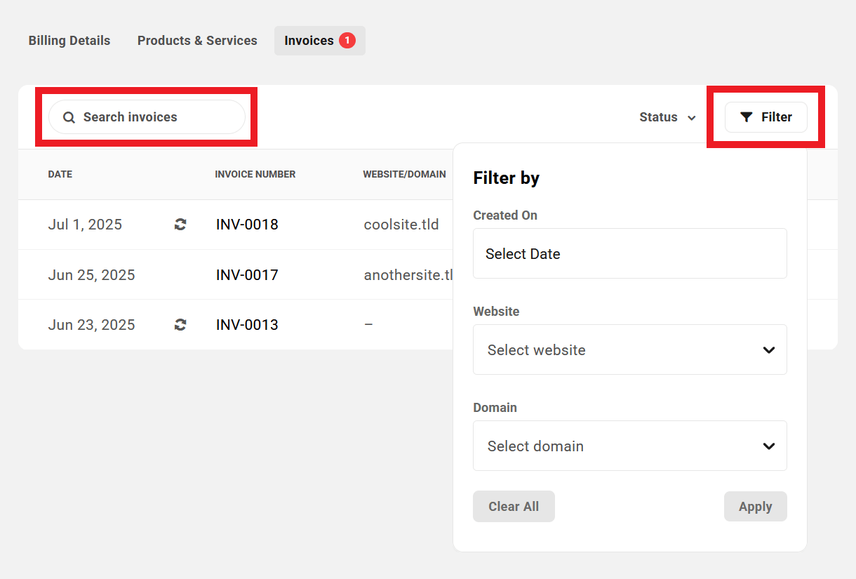Click the Select Date field under Created On

pos(629,253)
